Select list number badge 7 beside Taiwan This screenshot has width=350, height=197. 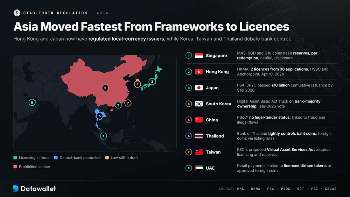coord(189,152)
